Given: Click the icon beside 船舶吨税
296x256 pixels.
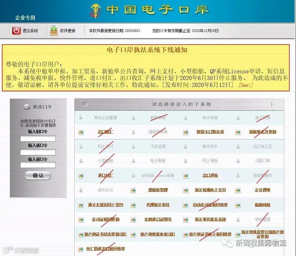Looking at the screenshot, I should click(238, 205).
